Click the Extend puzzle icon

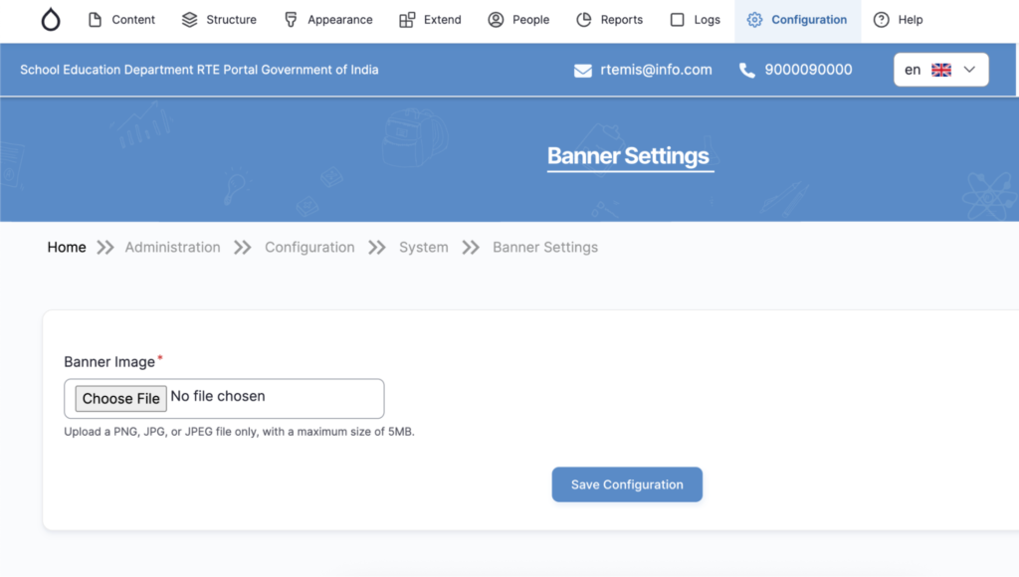407,20
